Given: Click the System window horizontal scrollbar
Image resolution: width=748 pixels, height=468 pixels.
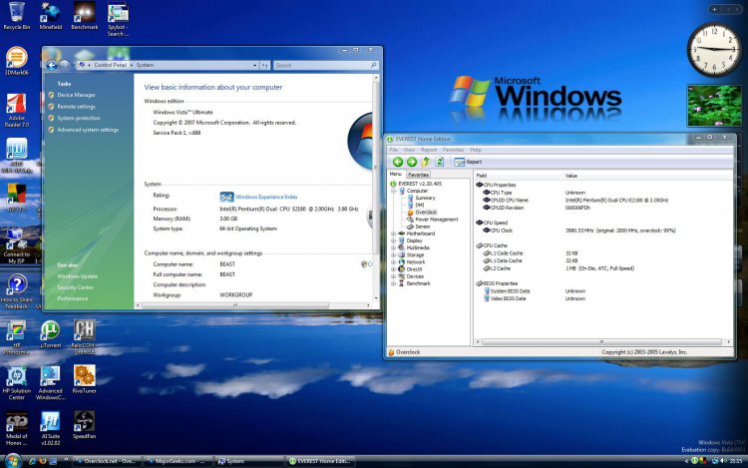Looking at the screenshot, I should 234,305.
